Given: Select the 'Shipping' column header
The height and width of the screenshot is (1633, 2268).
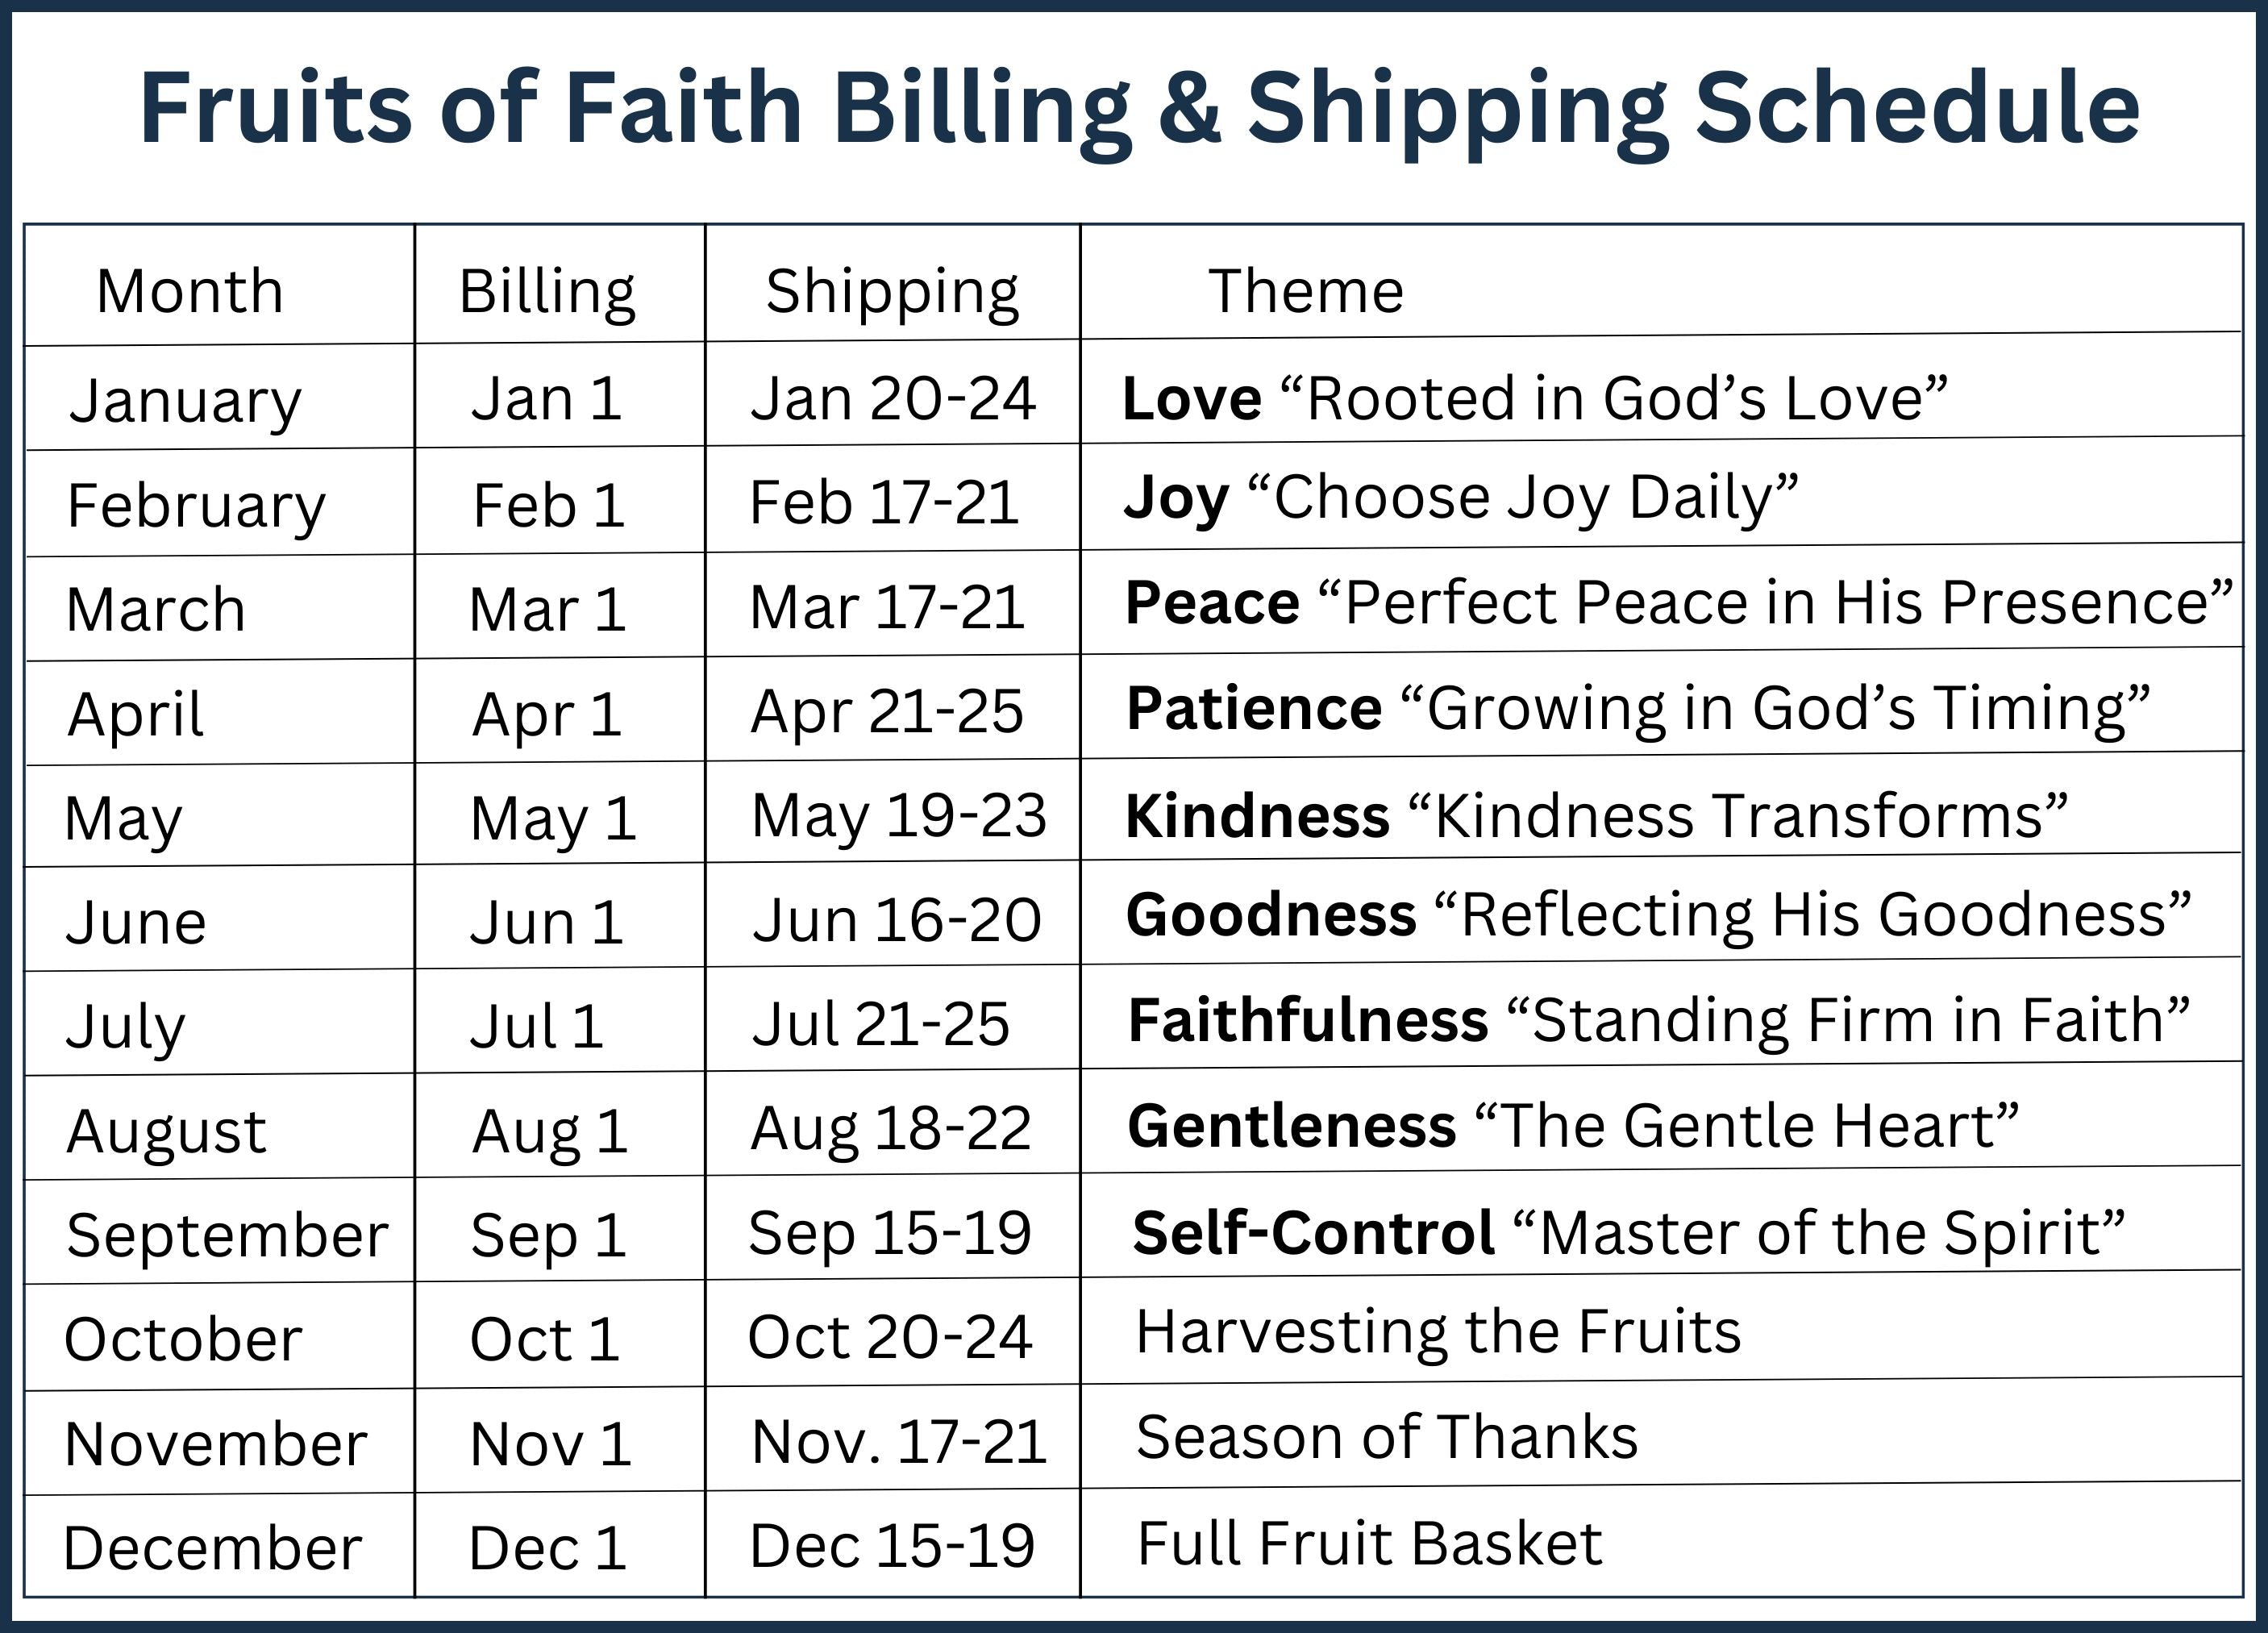Looking at the screenshot, I should [x=892, y=291].
